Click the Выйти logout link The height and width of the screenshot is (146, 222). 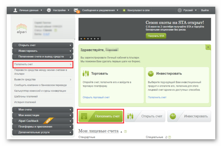[x=205, y=10]
